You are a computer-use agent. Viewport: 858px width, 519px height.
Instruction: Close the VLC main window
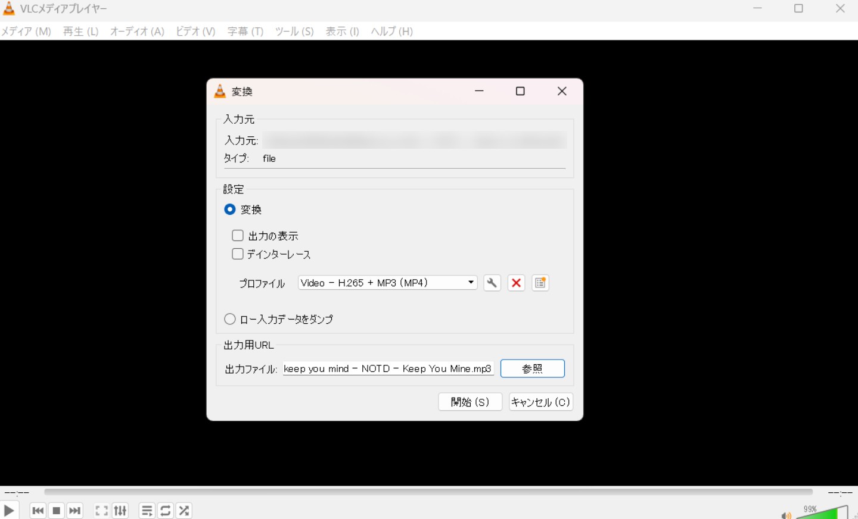point(840,8)
